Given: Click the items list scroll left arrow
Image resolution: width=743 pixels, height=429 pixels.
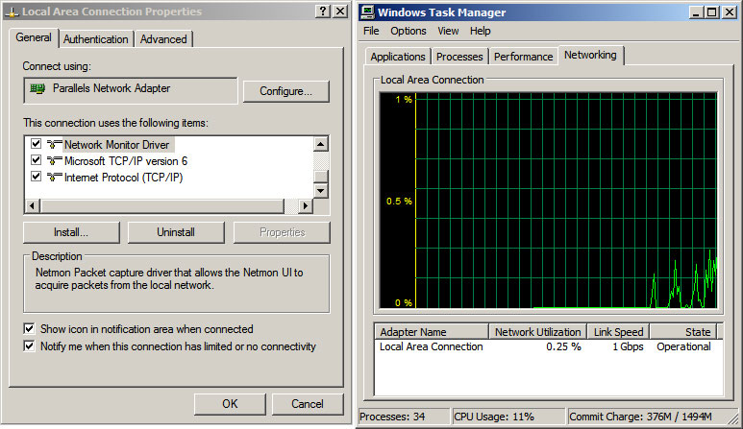Looking at the screenshot, I should coord(33,205).
